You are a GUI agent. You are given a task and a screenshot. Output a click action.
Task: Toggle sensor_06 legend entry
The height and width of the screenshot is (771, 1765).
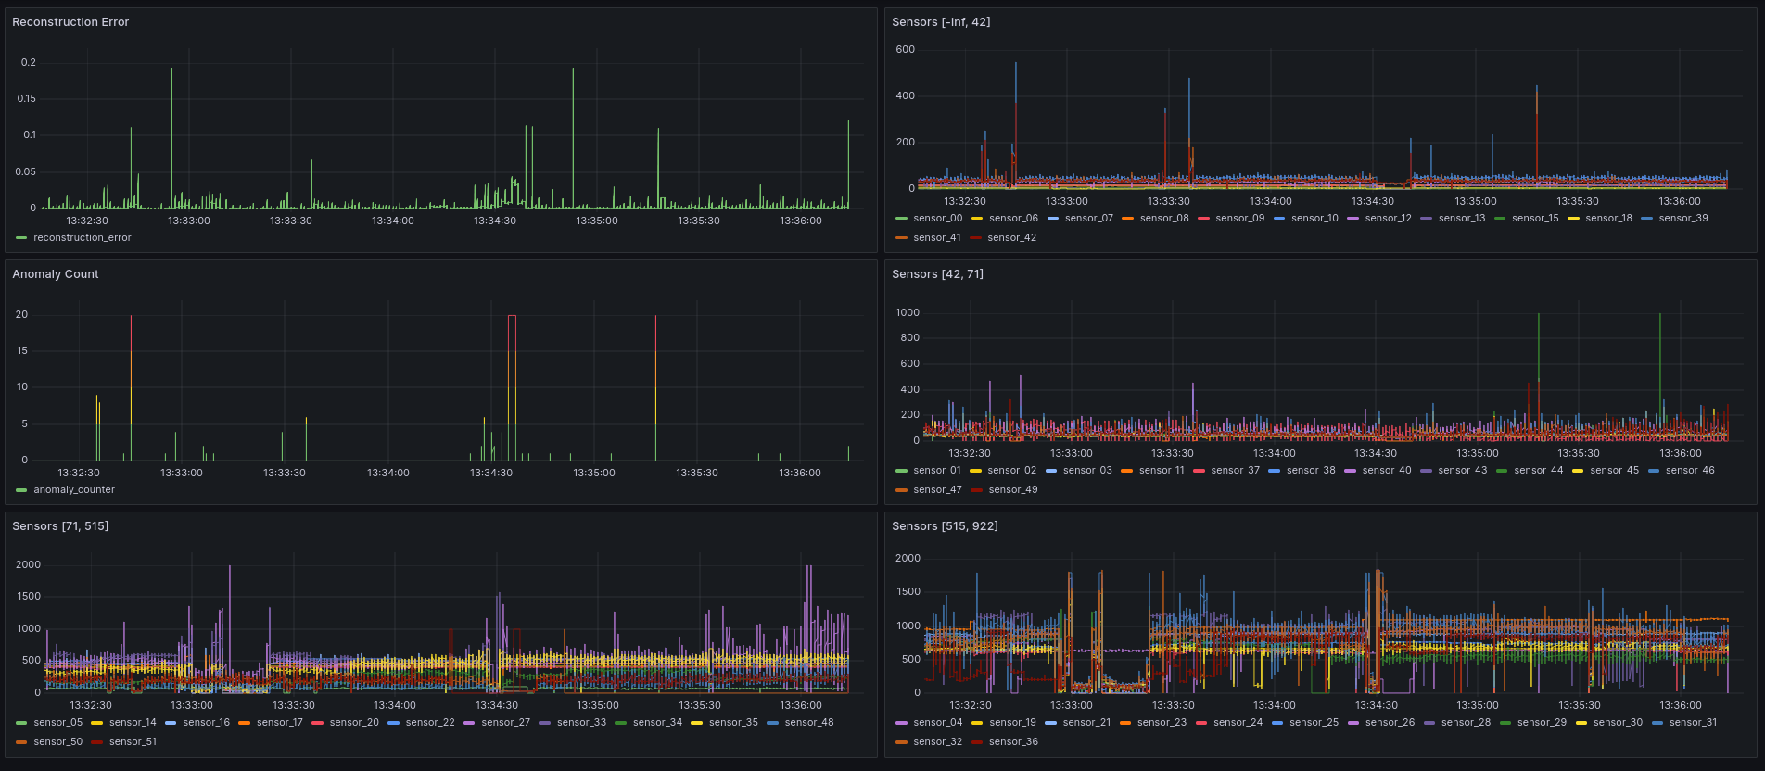point(1013,219)
